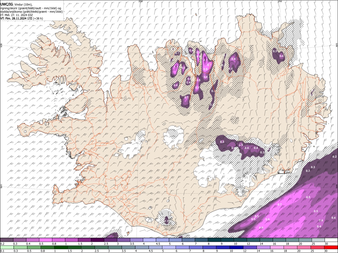Click the violet rain swatch starting at 12
The width and height of the screenshot is (338, 253).
pyautogui.click(x=250, y=247)
